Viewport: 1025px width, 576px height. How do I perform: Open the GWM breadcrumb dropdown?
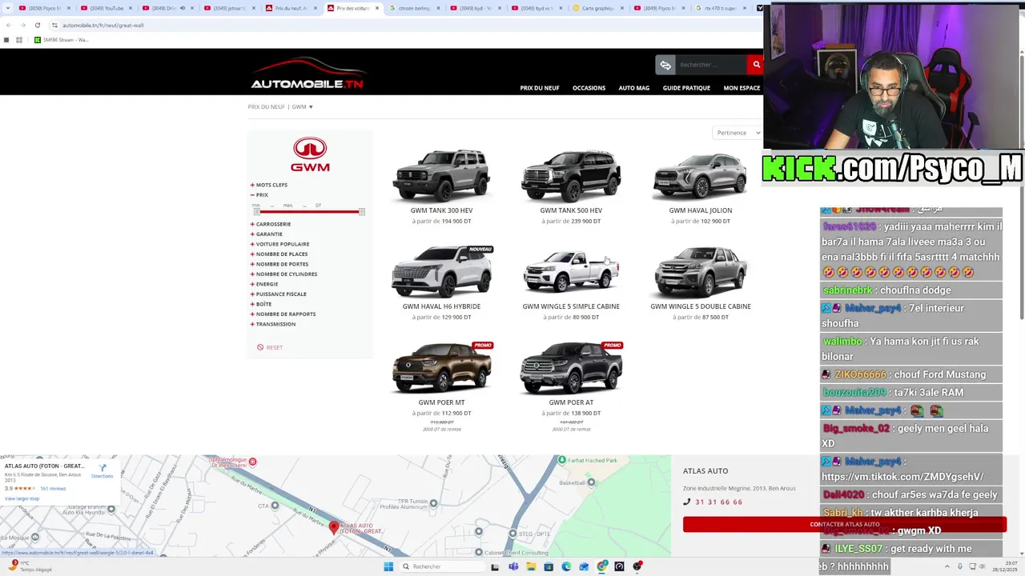[x=302, y=106]
